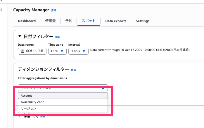Image resolution: width=204 pixels, height=128 pixels.
Task: Switch to the Data exports tab
Action: [x=116, y=21]
